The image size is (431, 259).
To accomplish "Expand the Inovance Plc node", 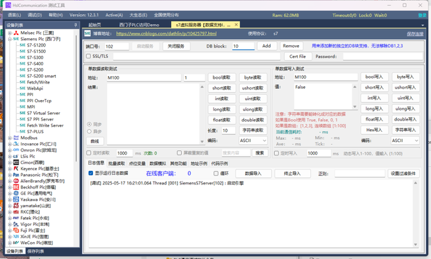I will pos(9,144).
